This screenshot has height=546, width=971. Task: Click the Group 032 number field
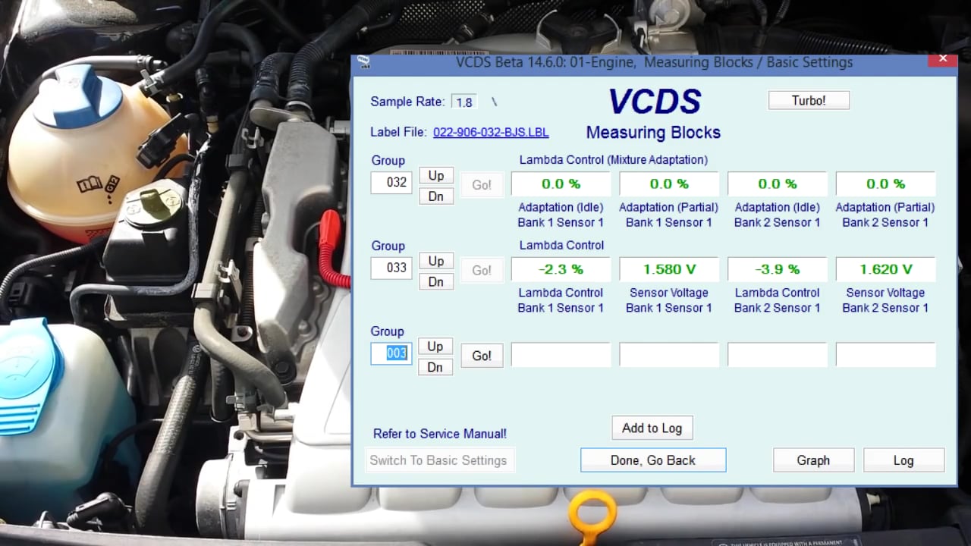[391, 183]
